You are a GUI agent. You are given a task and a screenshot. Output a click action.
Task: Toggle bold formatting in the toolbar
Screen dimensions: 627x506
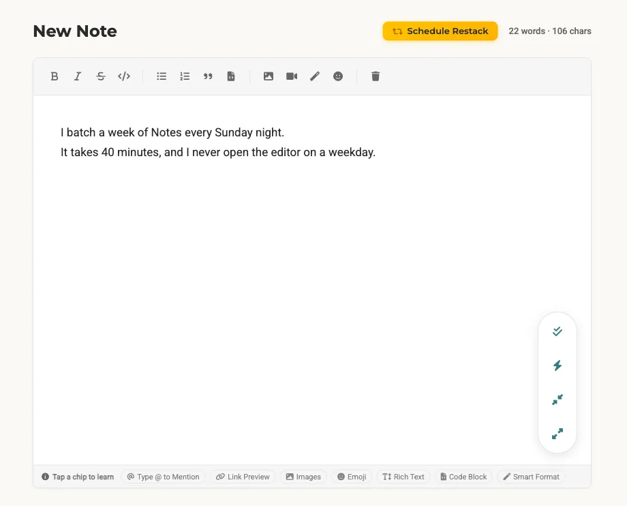[x=55, y=76]
